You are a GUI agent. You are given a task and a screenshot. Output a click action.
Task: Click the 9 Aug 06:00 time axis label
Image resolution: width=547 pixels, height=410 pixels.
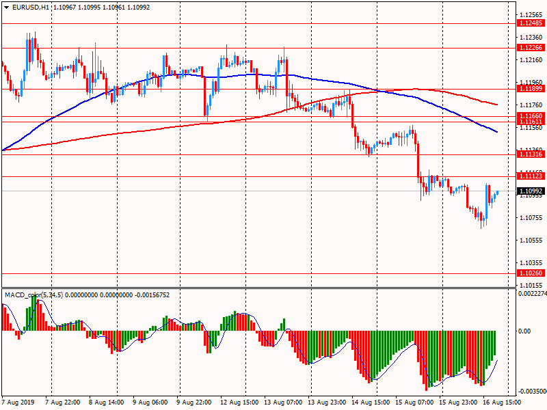click(x=150, y=402)
